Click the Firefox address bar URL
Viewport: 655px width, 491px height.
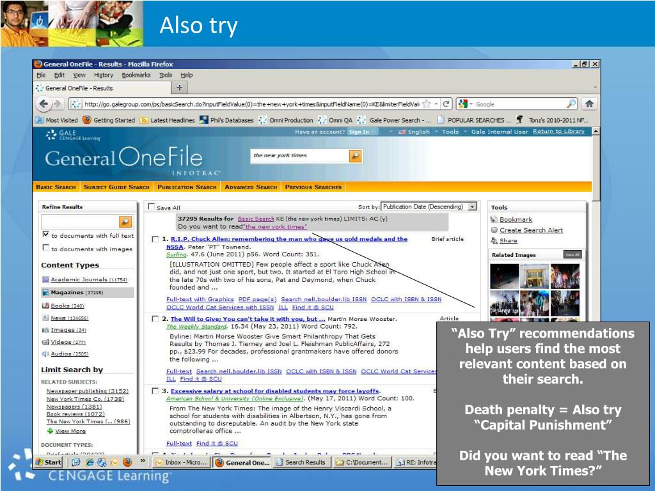coord(251,104)
